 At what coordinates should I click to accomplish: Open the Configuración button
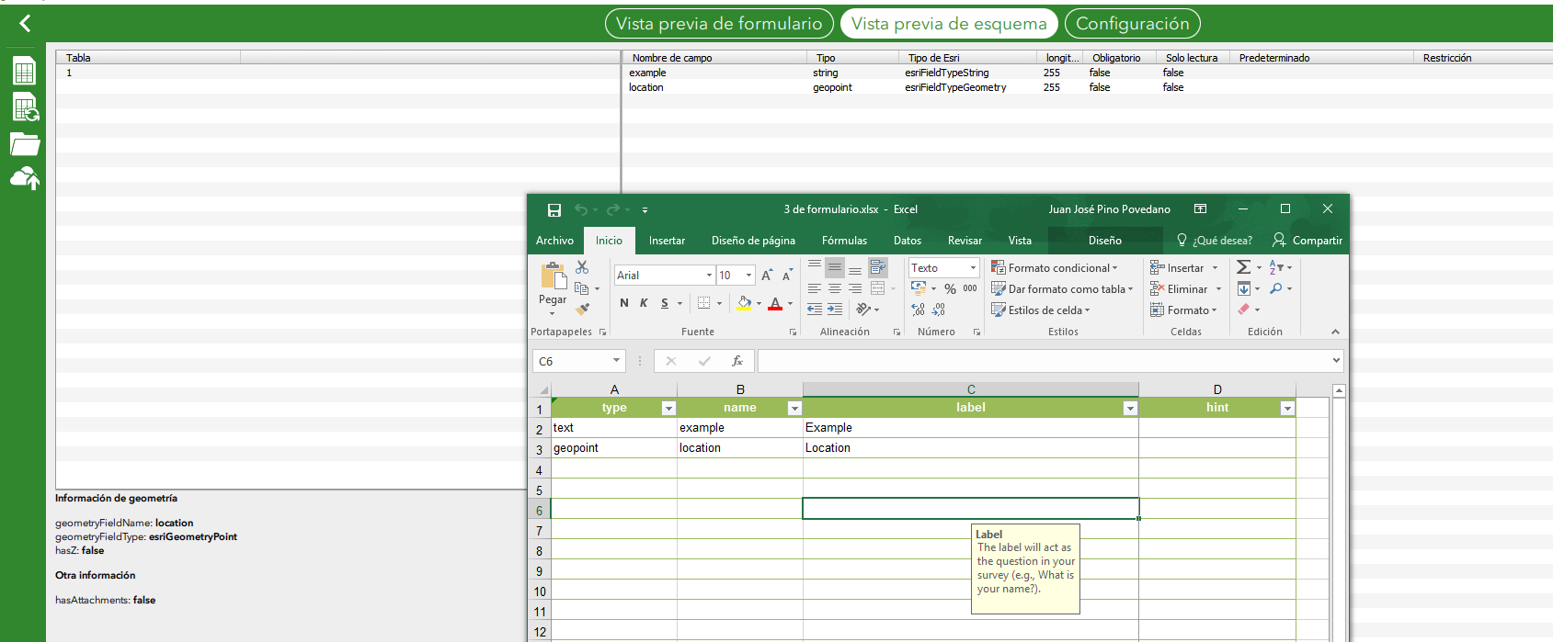point(1132,24)
